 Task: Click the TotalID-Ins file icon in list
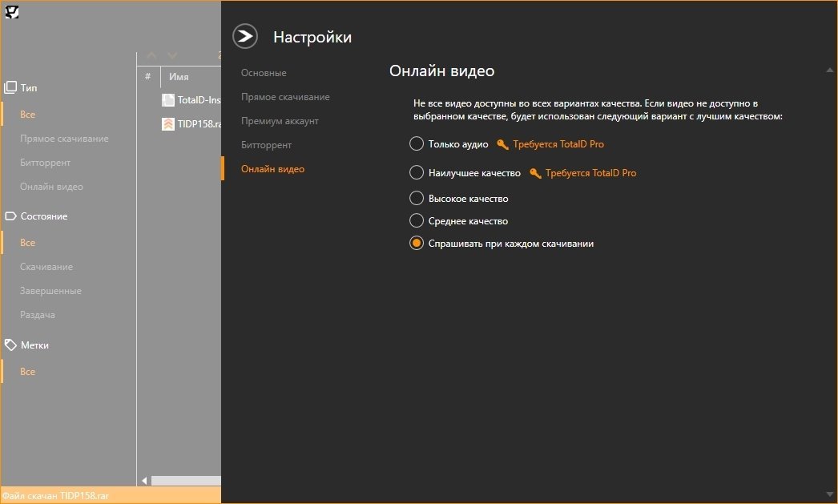[x=168, y=100]
